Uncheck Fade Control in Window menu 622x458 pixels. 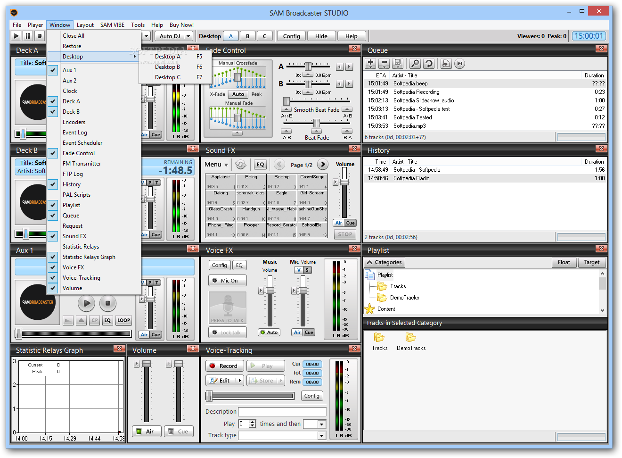coord(78,153)
